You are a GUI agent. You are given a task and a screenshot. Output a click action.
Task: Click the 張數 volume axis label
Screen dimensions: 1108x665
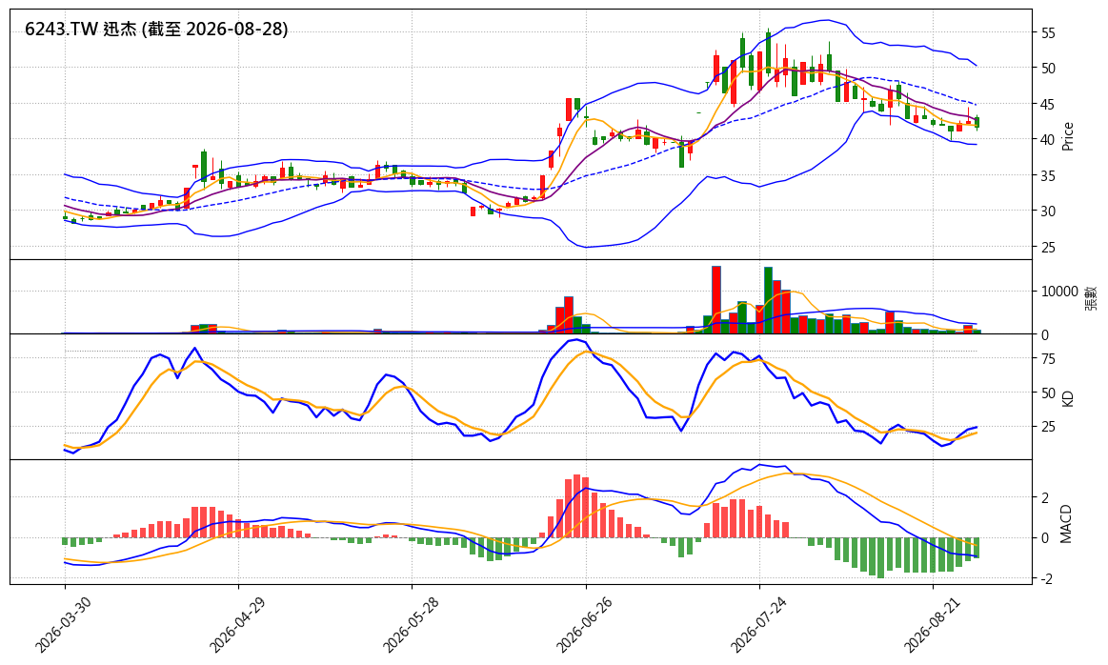click(1092, 297)
